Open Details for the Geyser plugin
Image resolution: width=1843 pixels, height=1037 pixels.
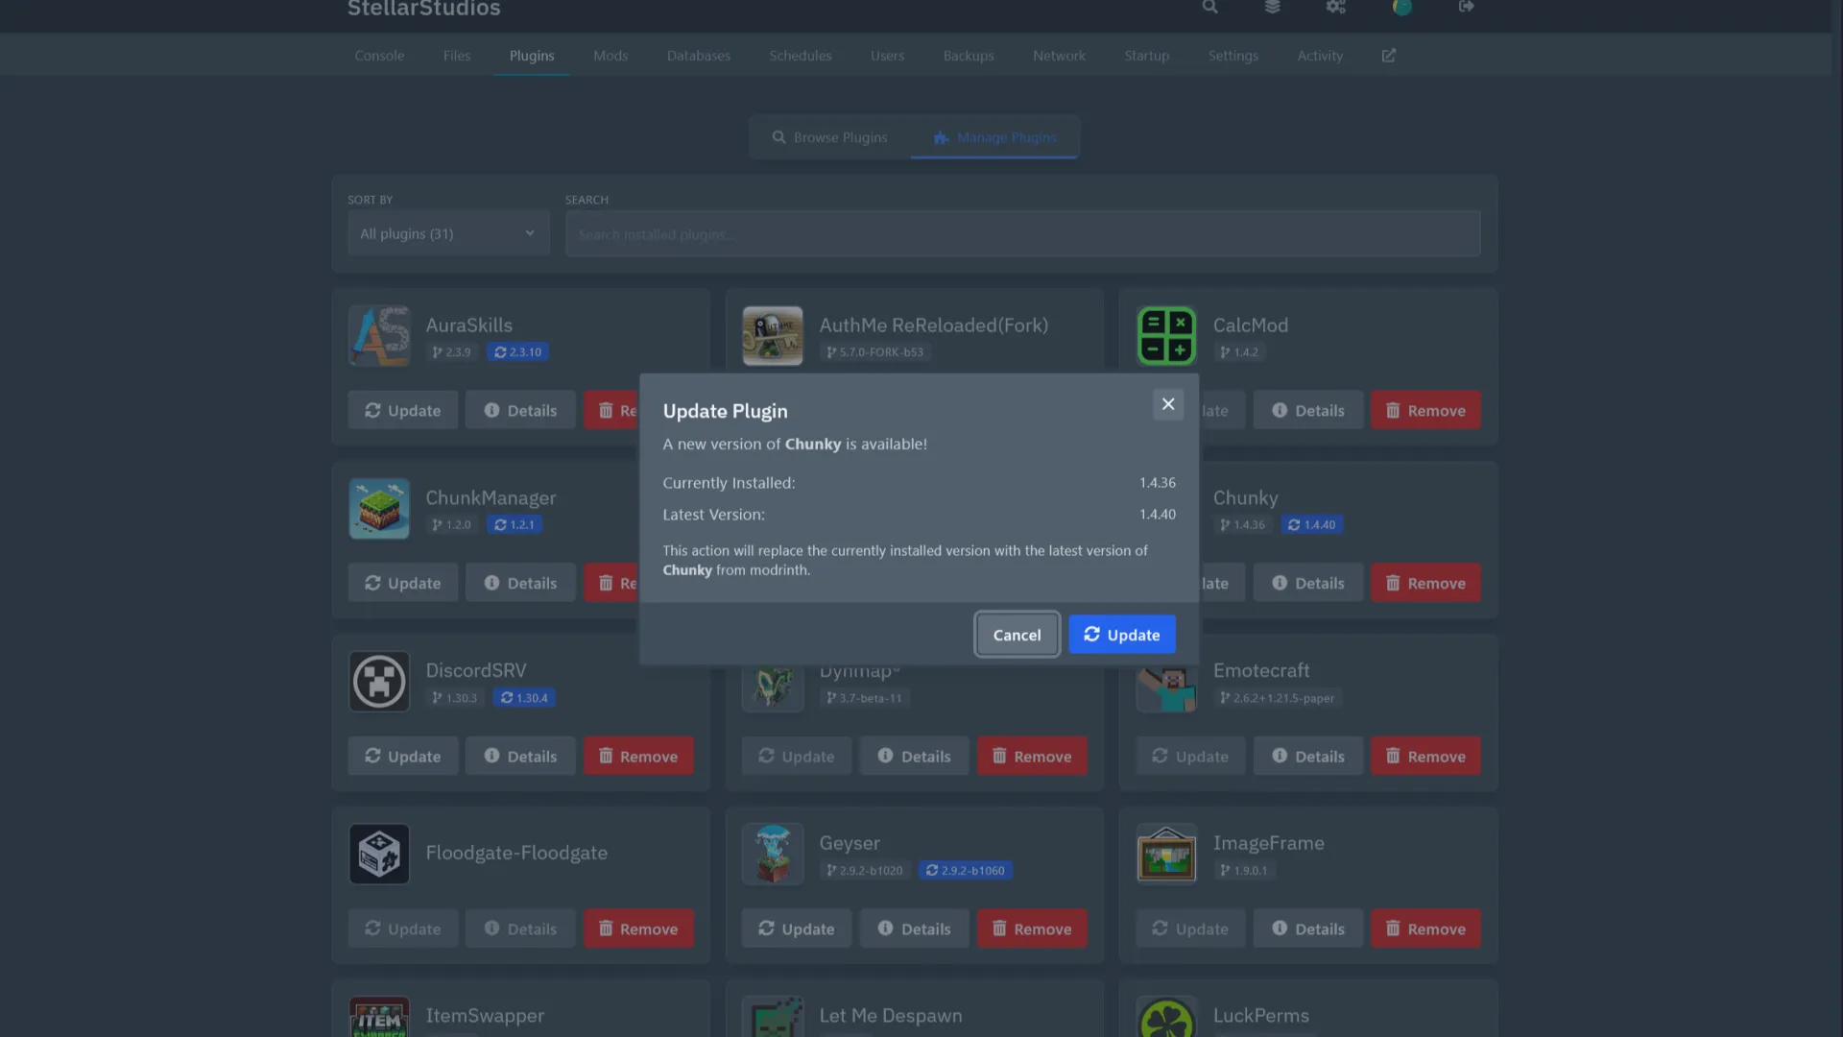(914, 928)
